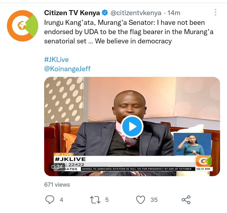Open the tweet text about Irungu Kang'ata
This screenshot has height=213, width=227.
point(129,32)
